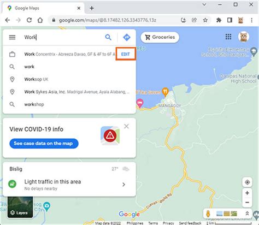This screenshot has width=259, height=225.
Task: Click the briefcase icon for Work
Action: (12, 54)
